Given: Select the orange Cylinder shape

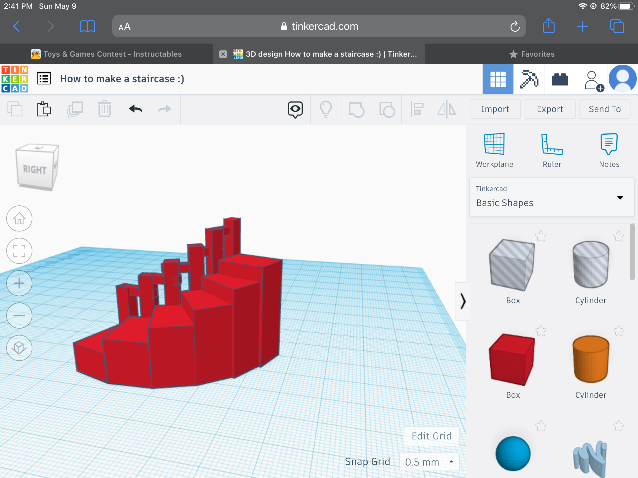Looking at the screenshot, I should (591, 359).
